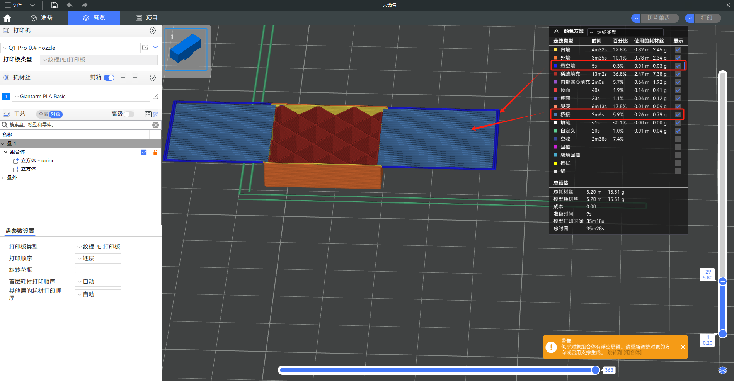Screen dimensions: 734x381
Task: Add a filament with plus icon
Action: click(x=123, y=78)
